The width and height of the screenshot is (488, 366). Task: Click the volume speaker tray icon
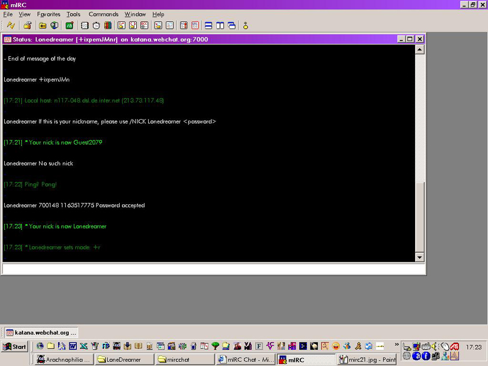pos(435,346)
